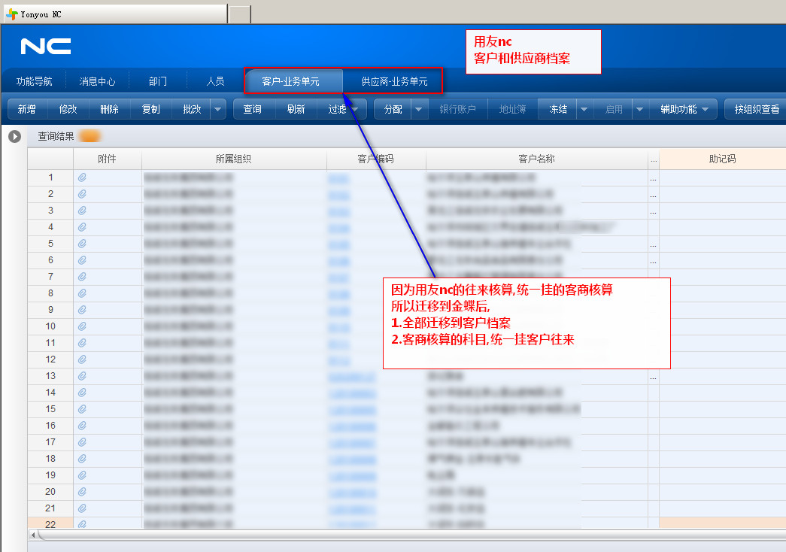Open the 批改 dropdown arrow
Image resolution: width=786 pixels, height=552 pixels.
[x=218, y=110]
